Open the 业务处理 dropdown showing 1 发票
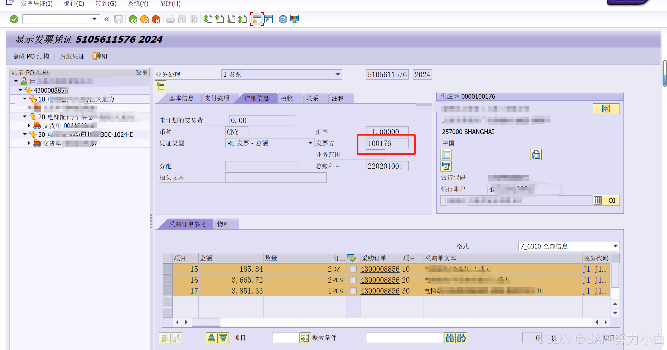 [x=338, y=74]
